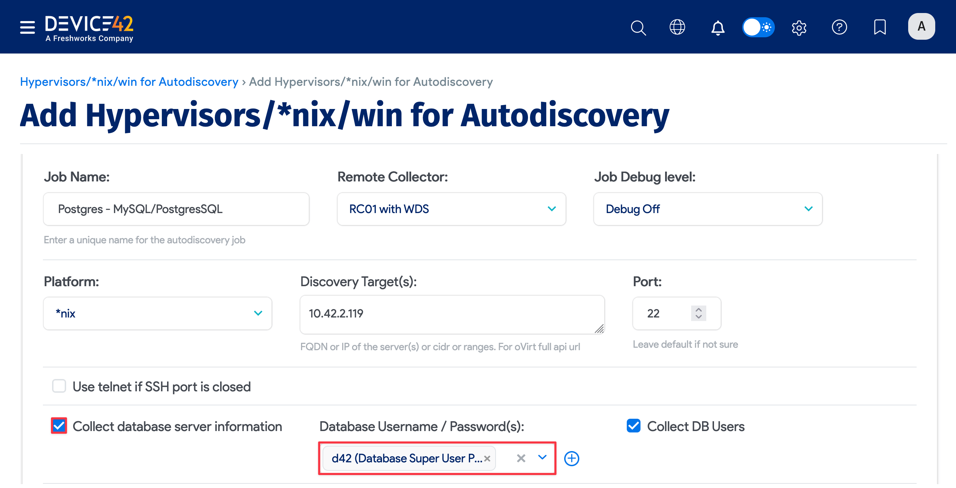The image size is (956, 488).
Task: Open saved bookmarks icon
Action: pyautogui.click(x=880, y=27)
